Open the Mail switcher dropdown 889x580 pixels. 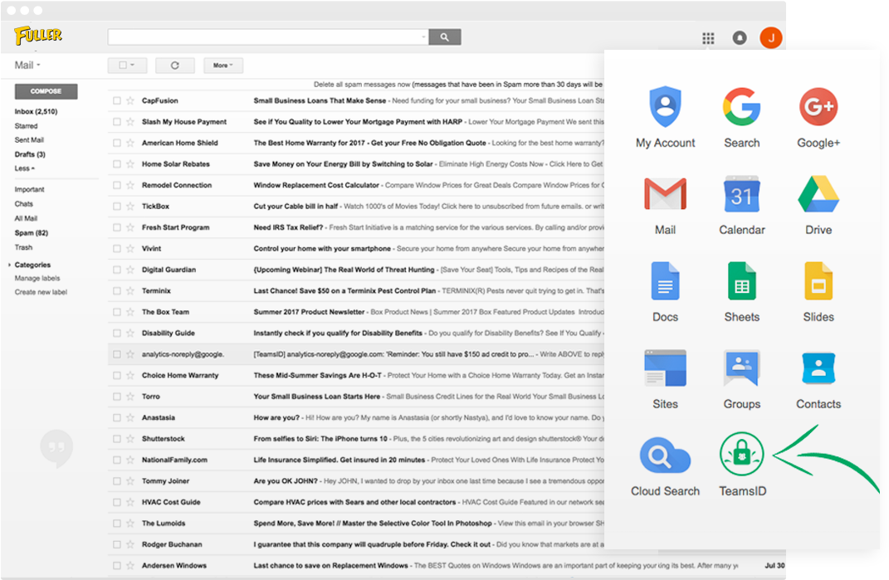click(27, 66)
